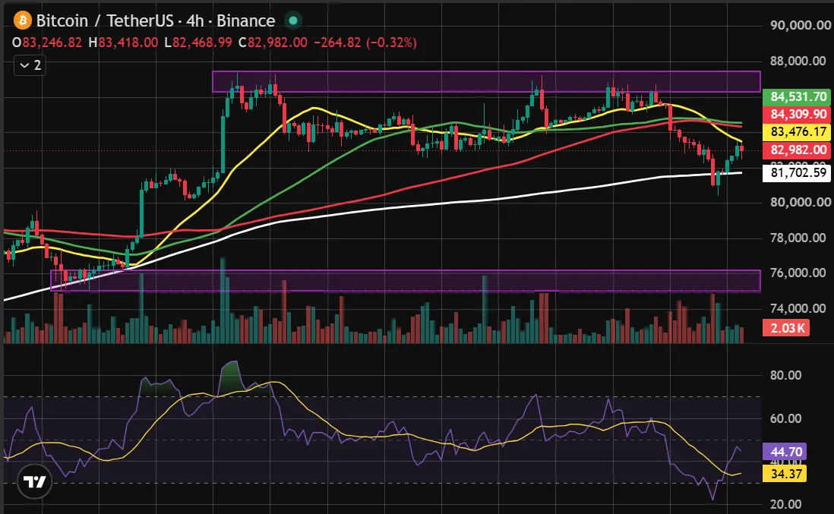Click the change value −264.82 (−0.32%)
Screen dimensions: 834x514
click(365, 43)
